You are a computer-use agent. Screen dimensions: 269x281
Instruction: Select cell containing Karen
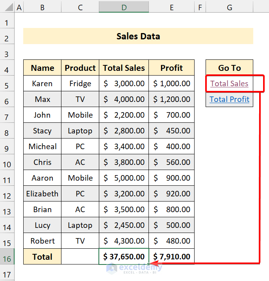tap(42, 83)
